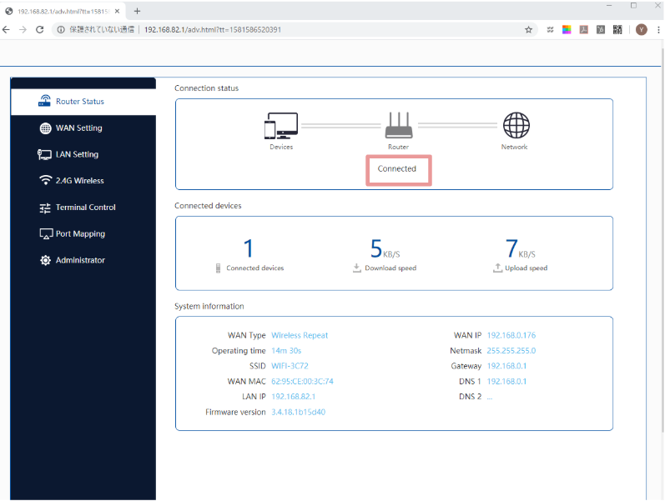Click LAN IP value 192.168.82.1
This screenshot has width=665, height=501.
click(294, 396)
